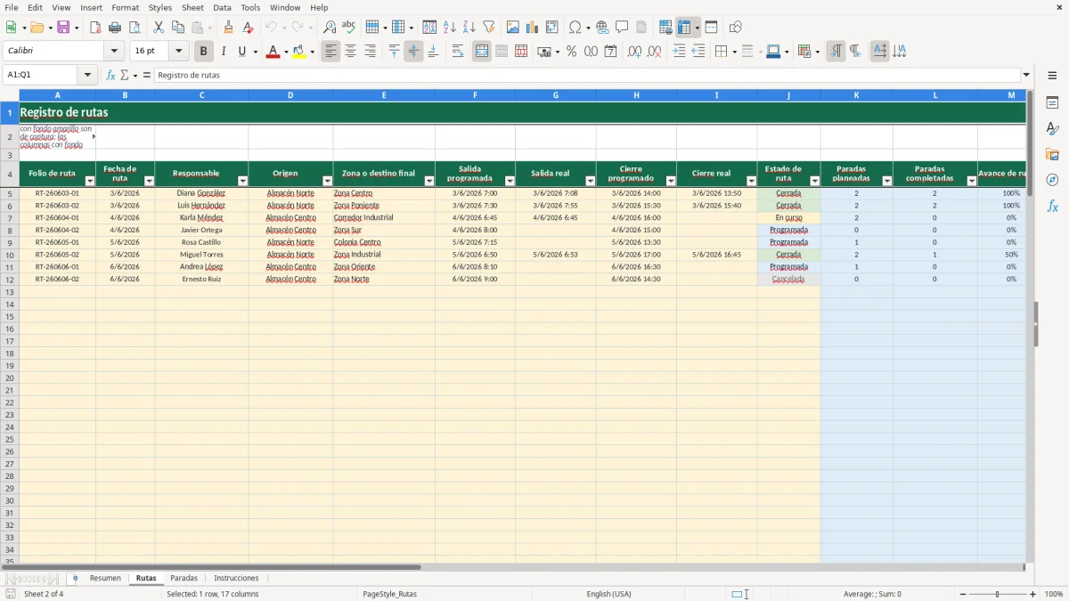Viewport: 1069px width, 601px height.
Task: Open filter dropdown on Responsable header
Action: coord(242,181)
